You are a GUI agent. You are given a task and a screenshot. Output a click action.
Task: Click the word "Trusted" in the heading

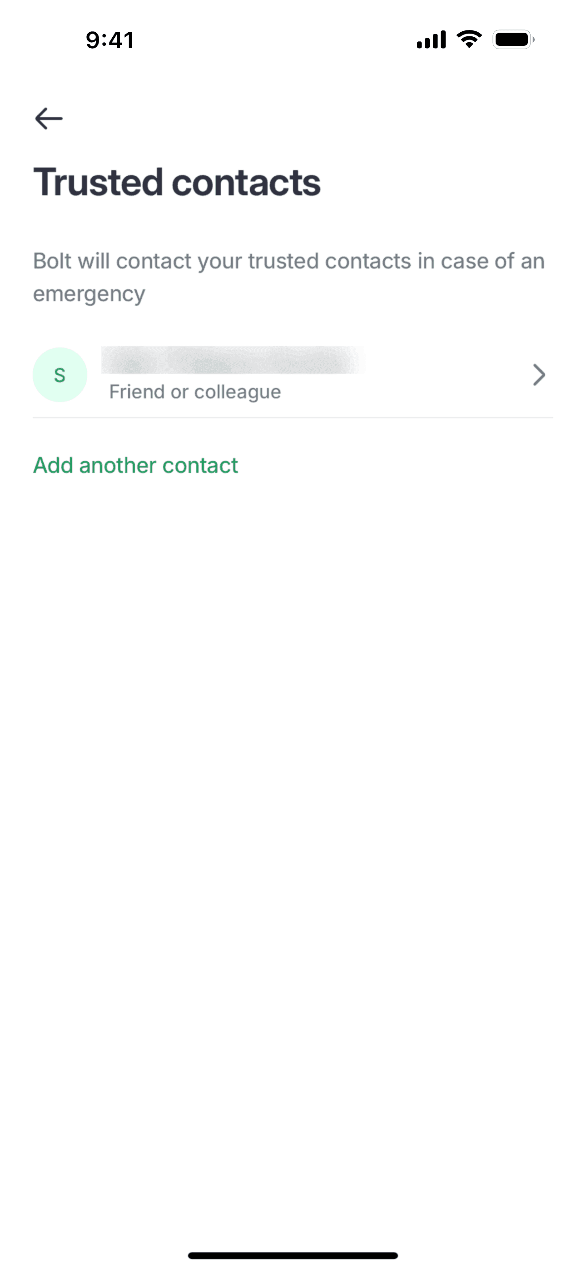tap(98, 182)
